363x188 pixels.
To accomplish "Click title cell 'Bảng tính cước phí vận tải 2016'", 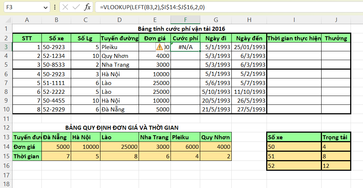I will 181,29.
